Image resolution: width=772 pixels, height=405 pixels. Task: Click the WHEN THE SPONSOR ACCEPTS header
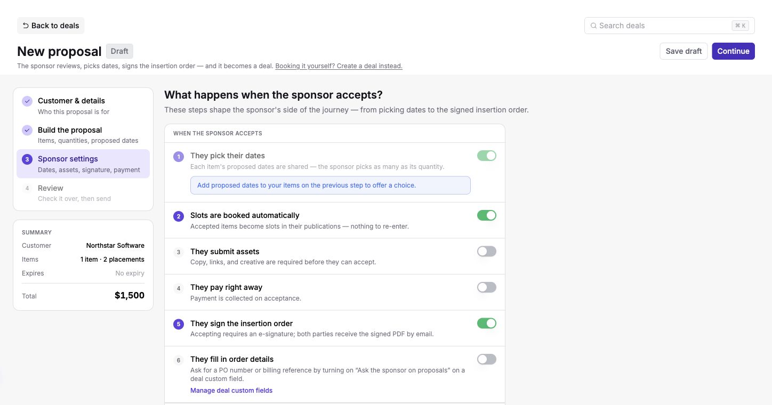tap(218, 133)
